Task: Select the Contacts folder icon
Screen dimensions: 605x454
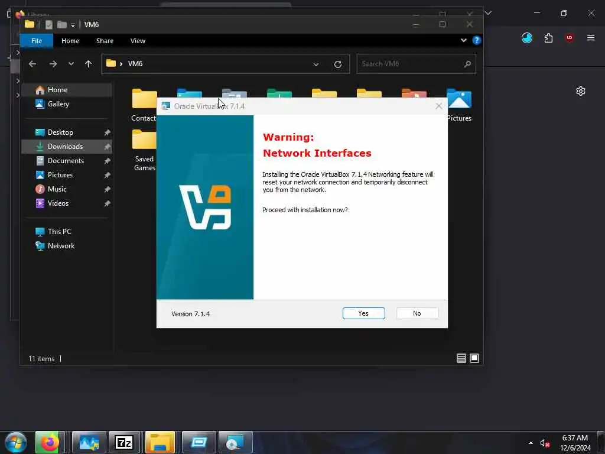Action: (x=144, y=99)
